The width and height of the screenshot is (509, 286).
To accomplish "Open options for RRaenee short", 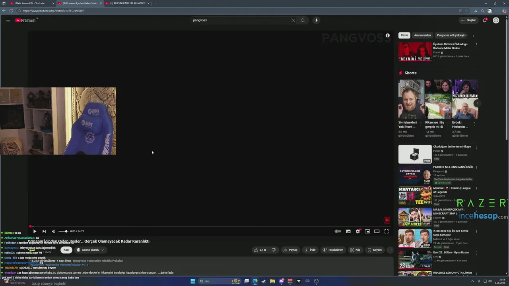I will (x=448, y=124).
